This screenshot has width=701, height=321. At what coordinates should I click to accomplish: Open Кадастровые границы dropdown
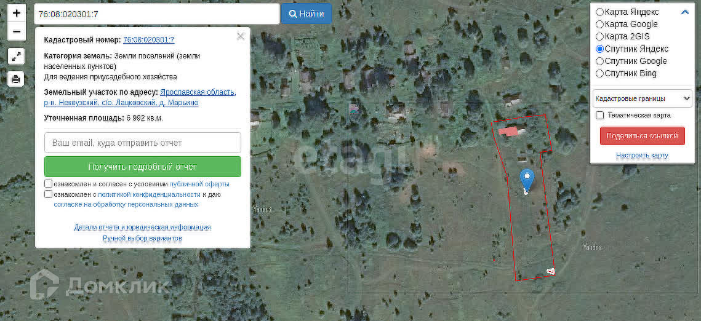click(643, 98)
